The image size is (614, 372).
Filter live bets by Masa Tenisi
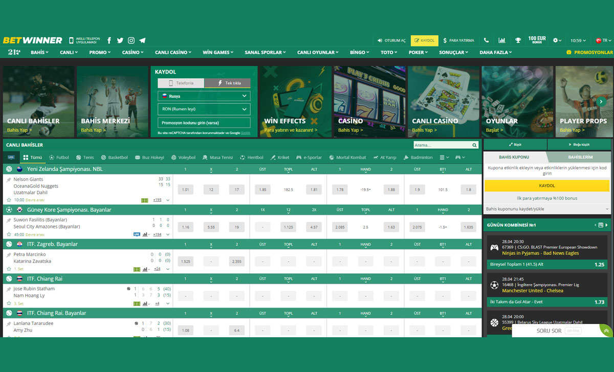click(217, 157)
